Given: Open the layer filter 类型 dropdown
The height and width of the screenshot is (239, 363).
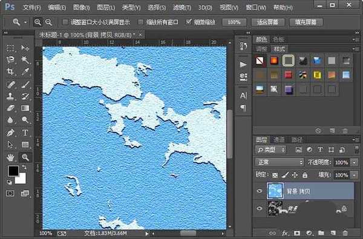Looking at the screenshot, I should pos(270,150).
